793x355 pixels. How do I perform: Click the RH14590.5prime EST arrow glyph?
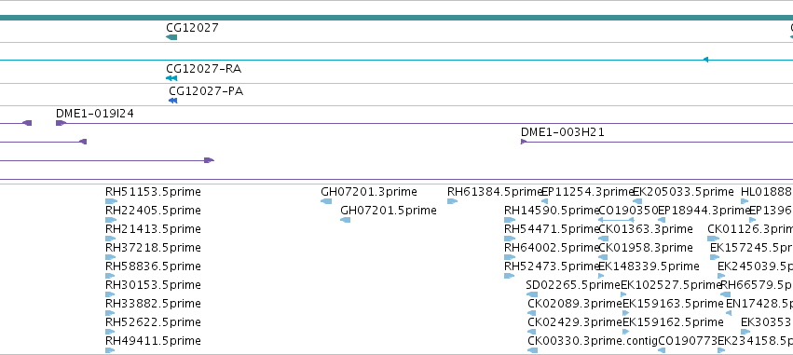pos(510,220)
